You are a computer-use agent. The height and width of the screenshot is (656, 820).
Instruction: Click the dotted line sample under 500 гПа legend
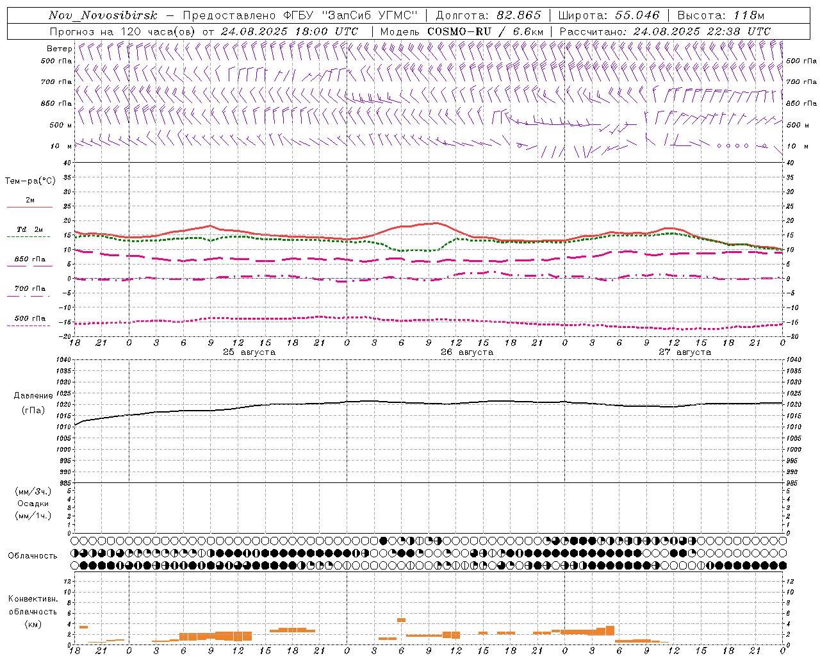(x=29, y=326)
